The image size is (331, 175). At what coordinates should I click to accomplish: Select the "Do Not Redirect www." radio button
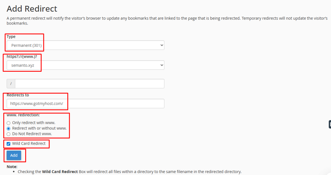tap(8, 134)
